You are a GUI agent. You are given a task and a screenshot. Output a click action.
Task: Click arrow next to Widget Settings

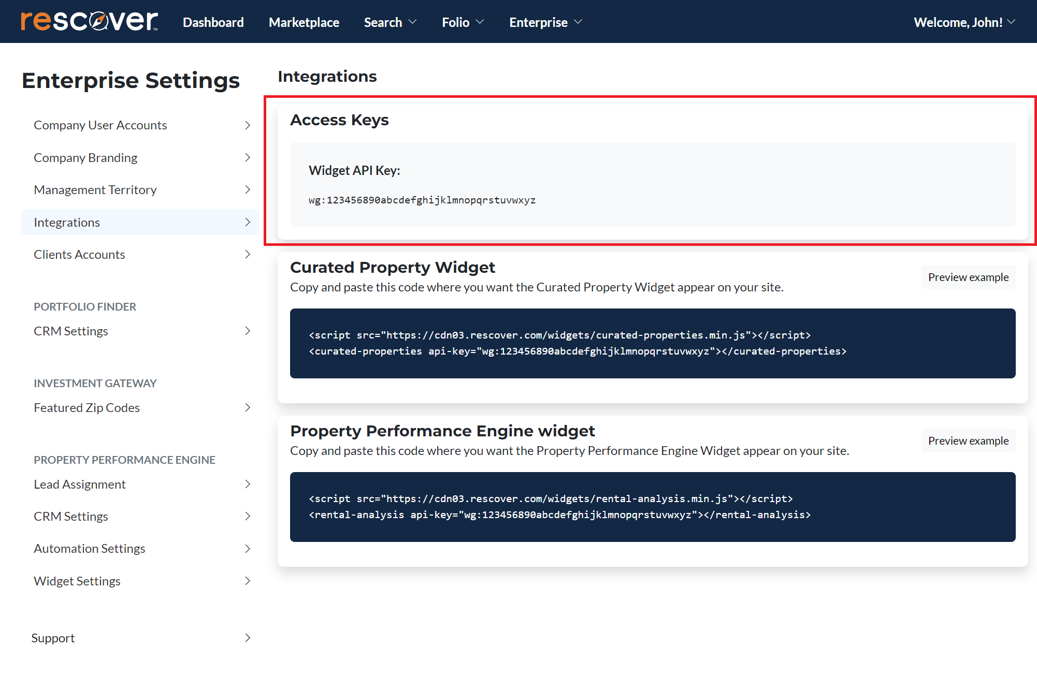(x=248, y=581)
